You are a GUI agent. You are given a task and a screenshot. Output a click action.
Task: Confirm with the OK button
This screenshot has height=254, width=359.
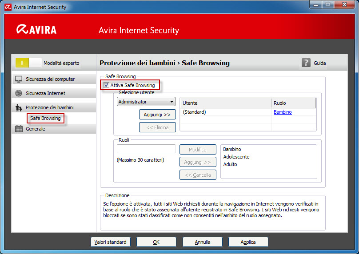[156, 242]
